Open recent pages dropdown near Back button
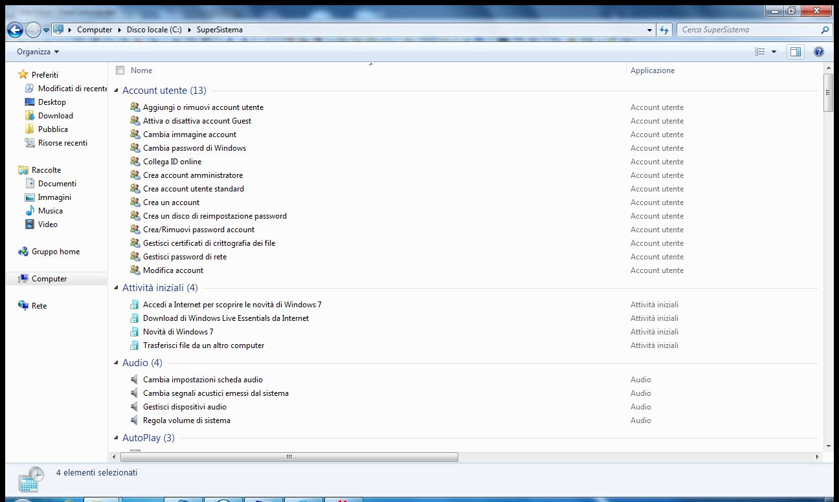Image resolution: width=839 pixels, height=502 pixels. (47, 30)
